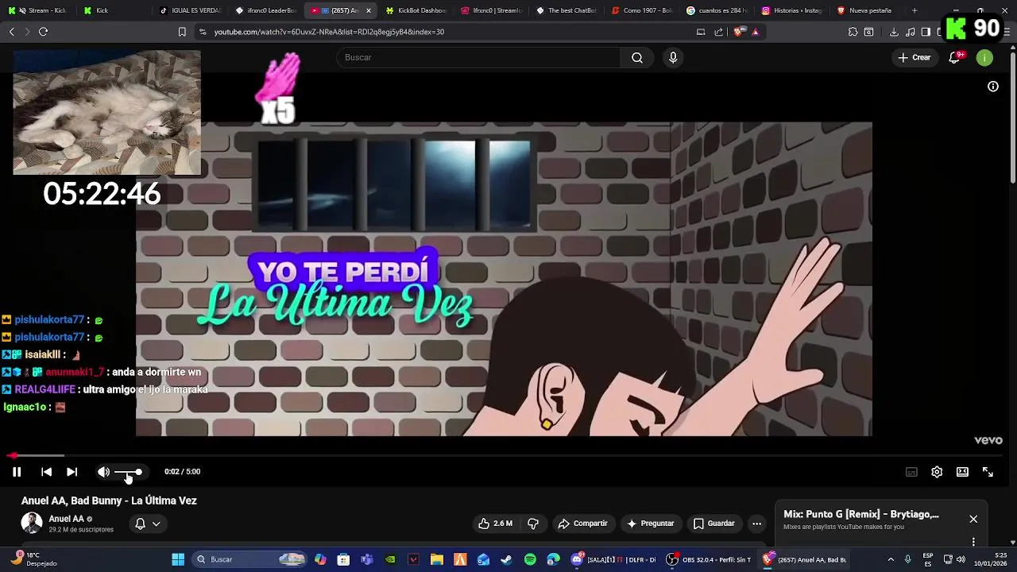Reload the page with refresh icon
The image size is (1017, 572).
tap(43, 32)
